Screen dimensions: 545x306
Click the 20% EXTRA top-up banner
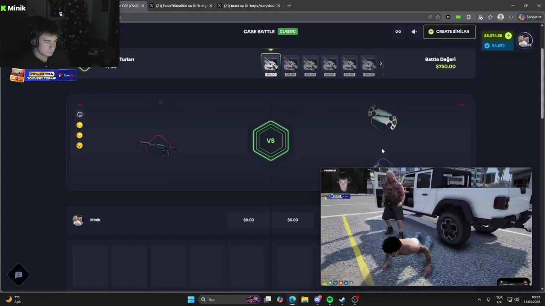43,76
